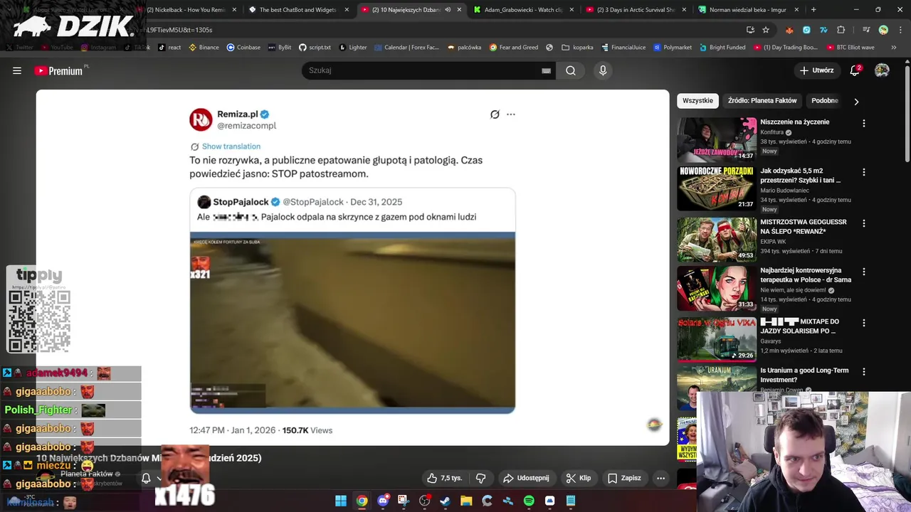This screenshot has width=911, height=512.
Task: Click the Grok icon on the tweet
Action: [x=495, y=114]
